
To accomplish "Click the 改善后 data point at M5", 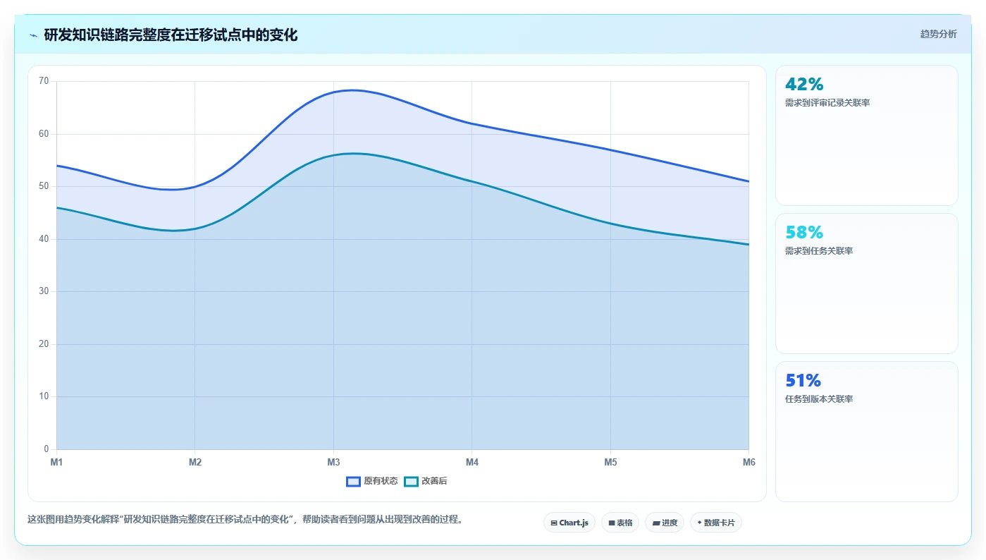I will click(610, 224).
